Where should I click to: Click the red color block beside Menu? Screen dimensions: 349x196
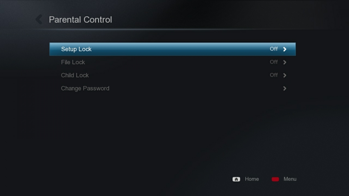[275, 179]
